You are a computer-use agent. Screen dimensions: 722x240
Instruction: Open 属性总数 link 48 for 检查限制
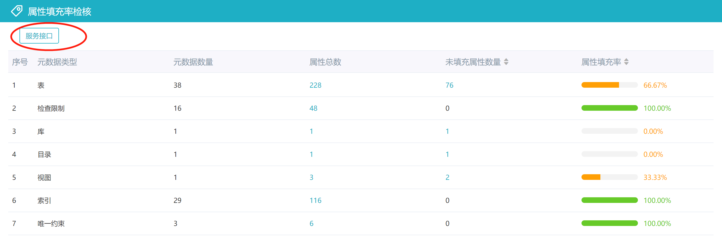313,108
